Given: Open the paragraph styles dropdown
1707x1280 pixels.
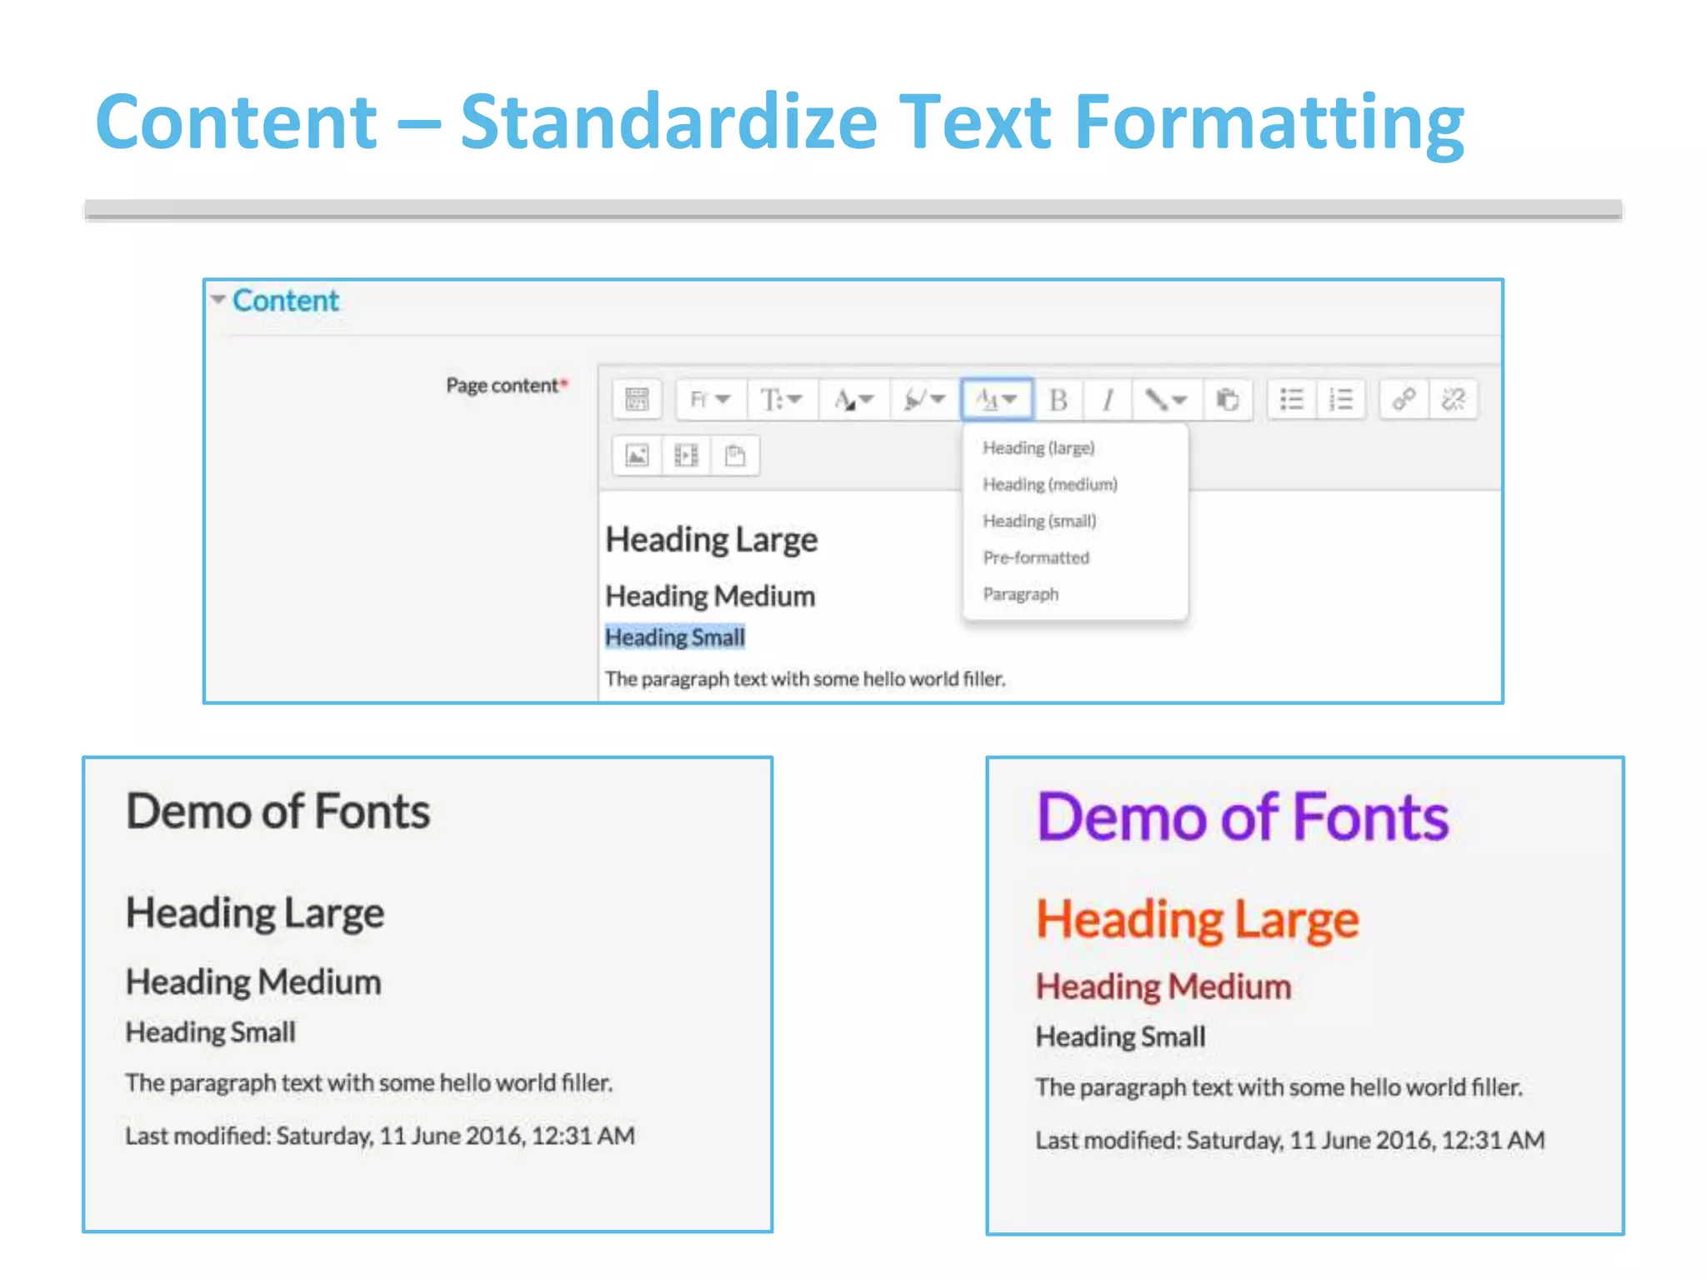Looking at the screenshot, I should click(x=997, y=399).
